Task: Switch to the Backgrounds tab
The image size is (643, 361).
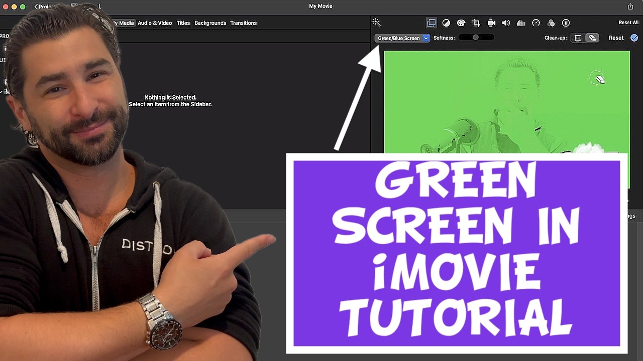Action: [210, 23]
